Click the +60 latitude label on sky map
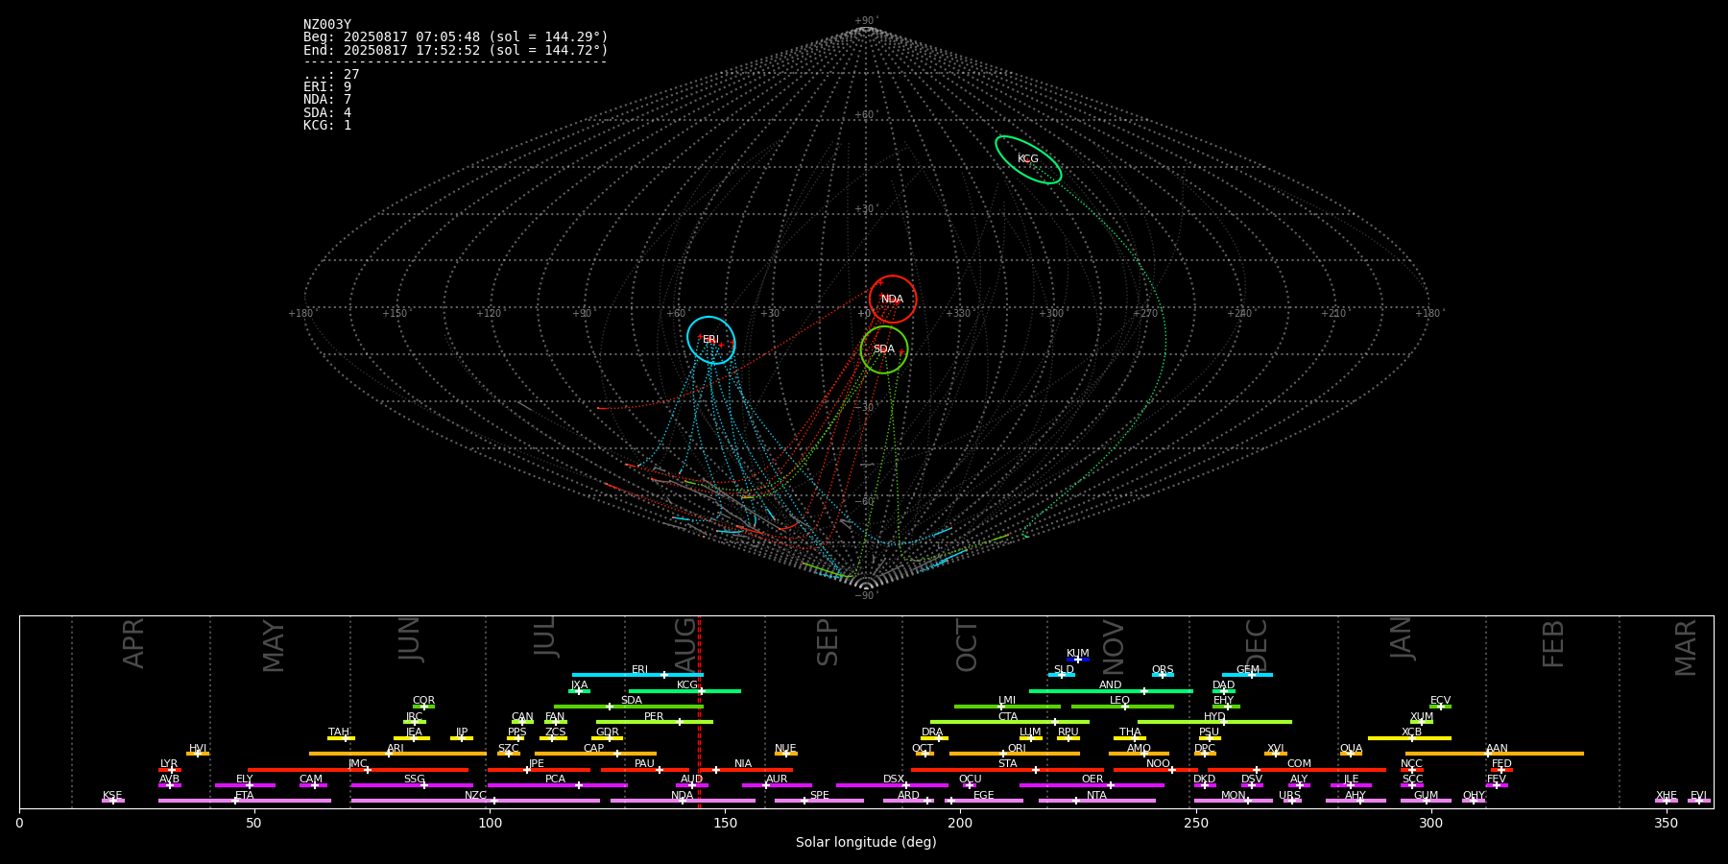Image resolution: width=1728 pixels, height=864 pixels. point(865,115)
